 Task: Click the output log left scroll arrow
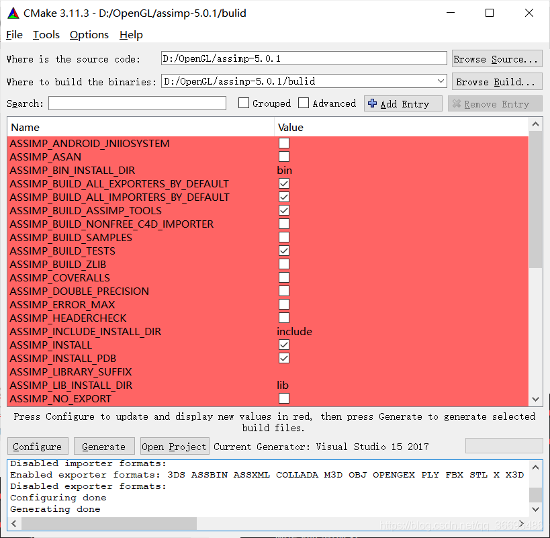14,523
